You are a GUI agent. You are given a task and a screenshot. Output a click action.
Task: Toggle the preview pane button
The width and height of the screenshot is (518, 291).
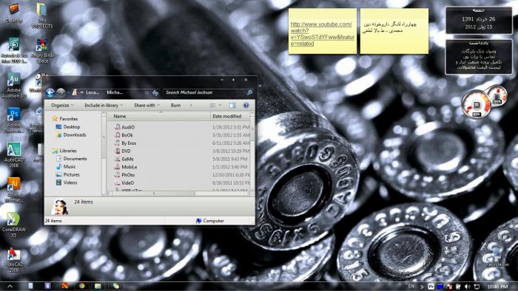pyautogui.click(x=232, y=105)
